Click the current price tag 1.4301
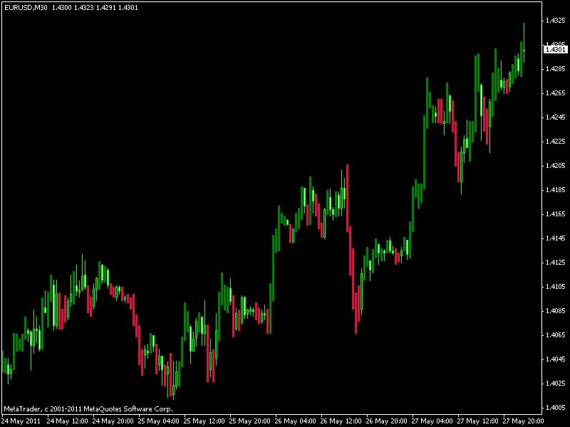 pos(556,49)
